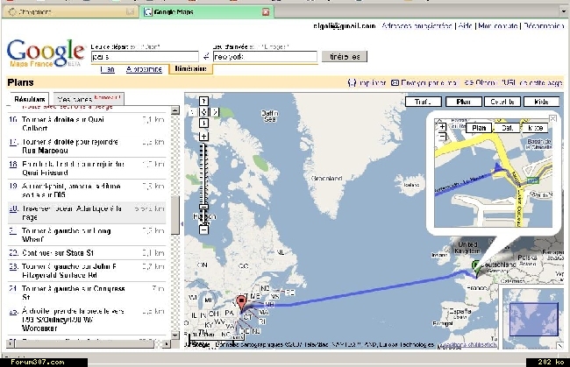Open step 23 John F Fitzgerald Surface Rd
Image resolution: width=570 pixels, height=367 pixels.
[x=87, y=271]
